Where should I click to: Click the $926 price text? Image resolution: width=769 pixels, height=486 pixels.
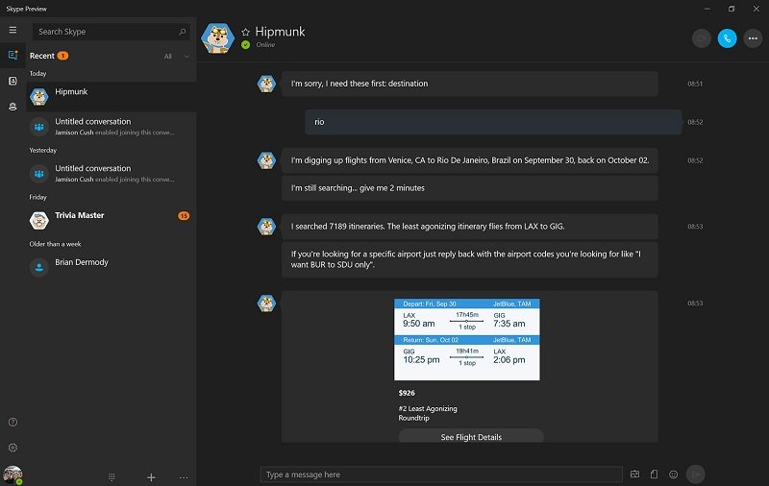tap(407, 393)
